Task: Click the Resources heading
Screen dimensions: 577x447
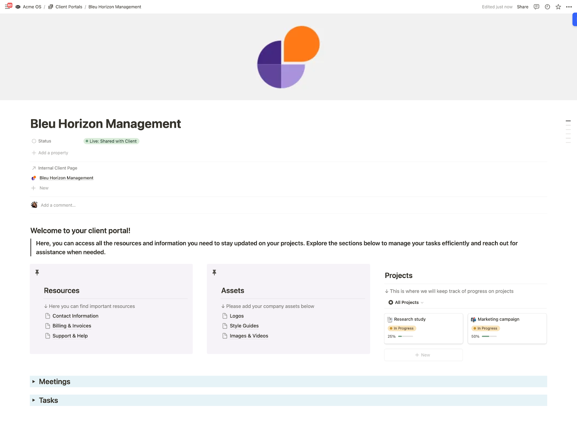Action: click(x=62, y=291)
